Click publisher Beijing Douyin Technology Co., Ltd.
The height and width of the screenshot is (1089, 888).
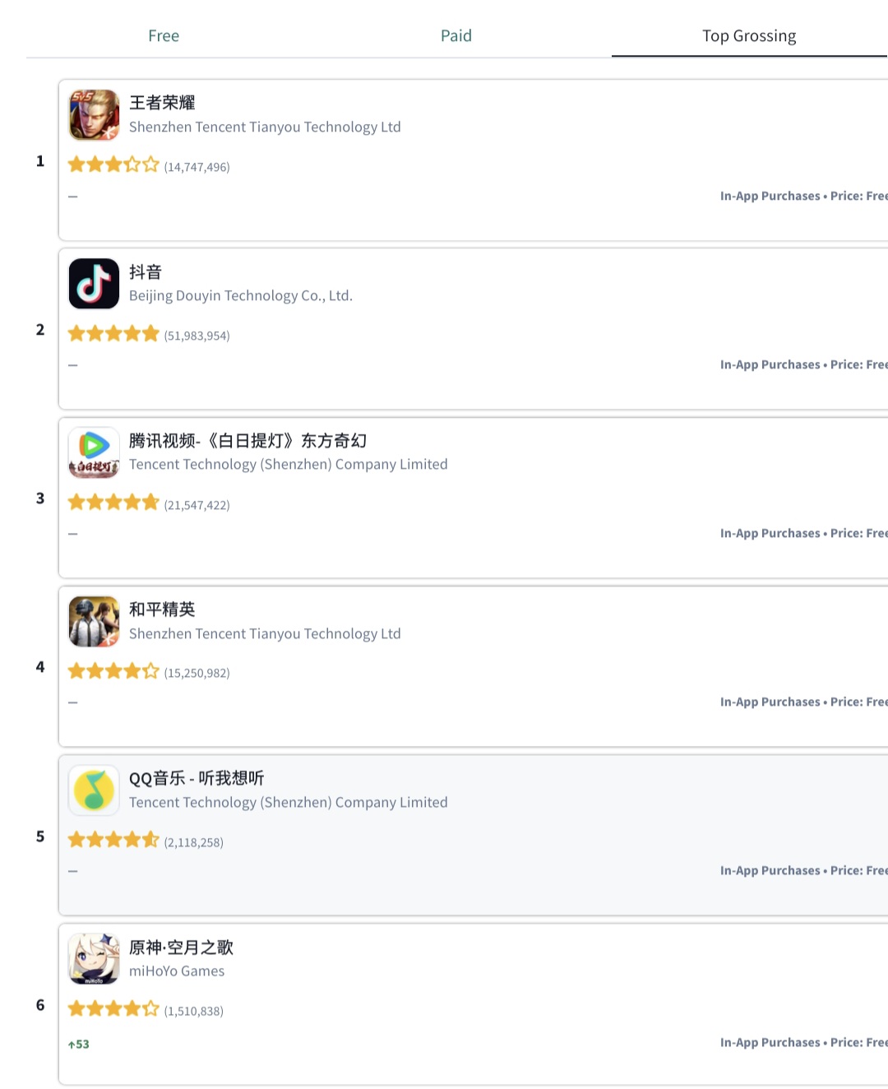coord(241,296)
